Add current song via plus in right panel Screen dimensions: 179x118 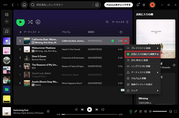point(174,65)
